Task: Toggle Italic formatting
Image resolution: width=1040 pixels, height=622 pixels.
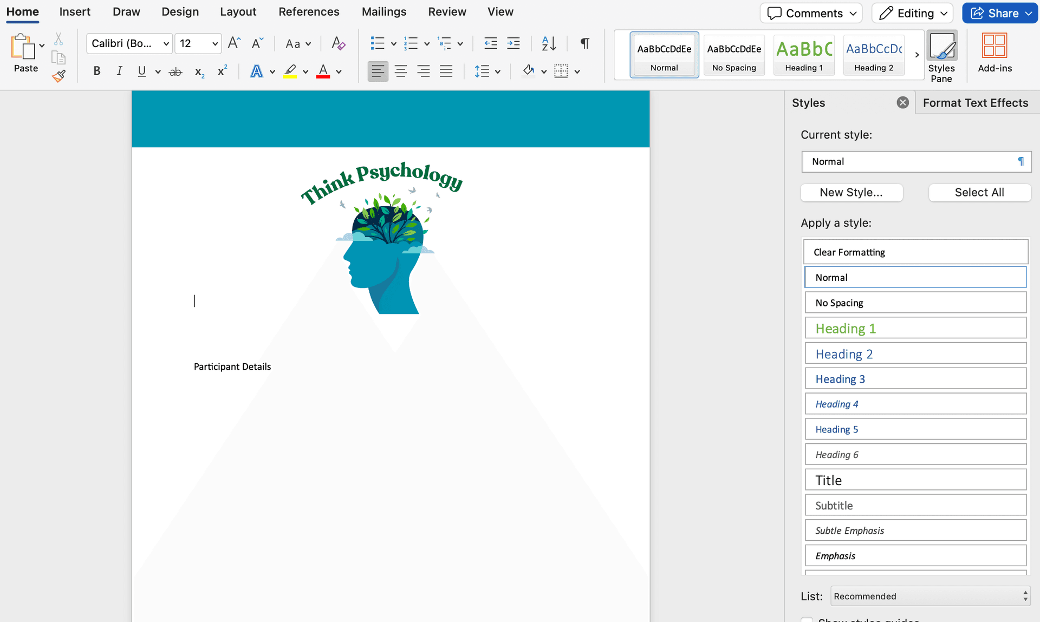Action: [119, 71]
